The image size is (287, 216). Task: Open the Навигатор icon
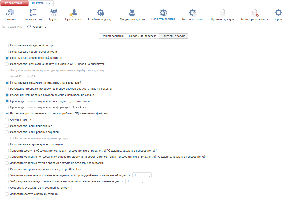point(10,13)
